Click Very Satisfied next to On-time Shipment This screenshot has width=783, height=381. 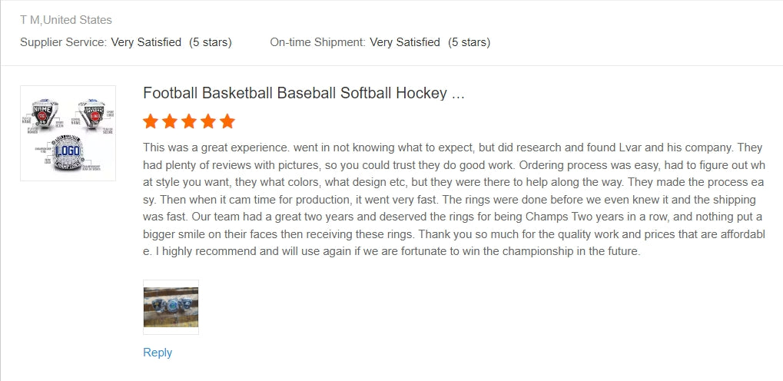coord(405,42)
